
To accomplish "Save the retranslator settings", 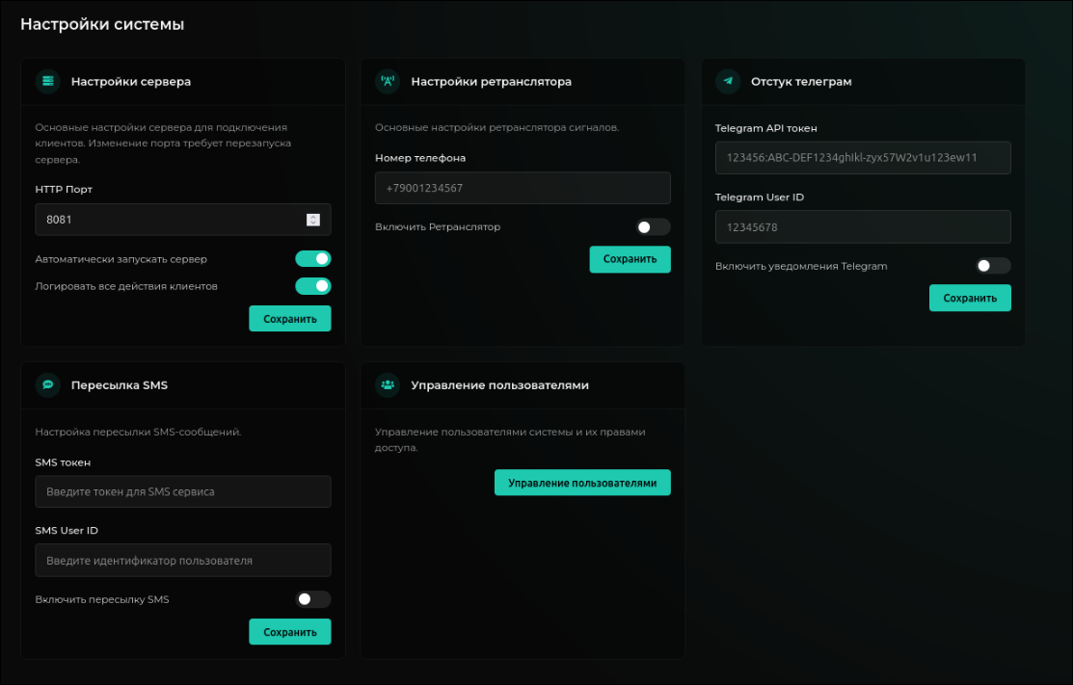I will pos(630,259).
